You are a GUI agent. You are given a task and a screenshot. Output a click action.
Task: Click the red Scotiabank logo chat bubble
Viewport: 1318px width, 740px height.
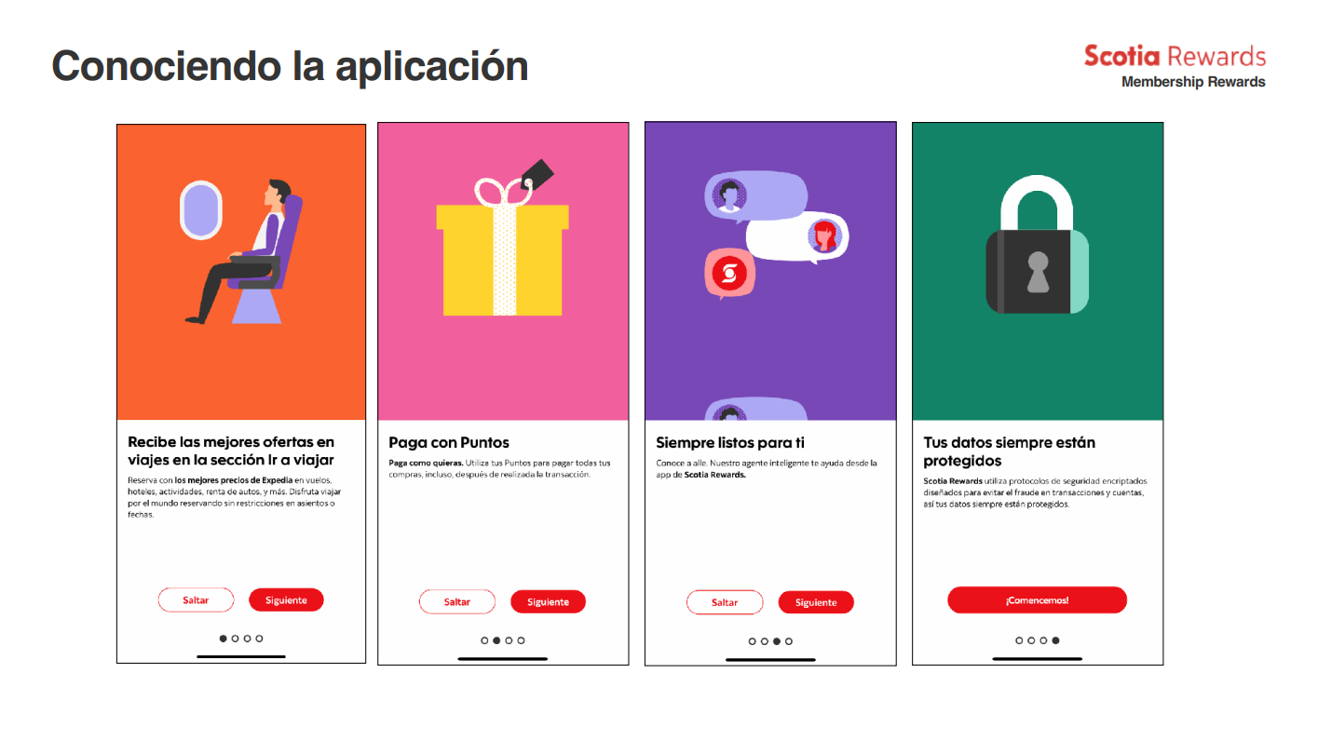728,274
